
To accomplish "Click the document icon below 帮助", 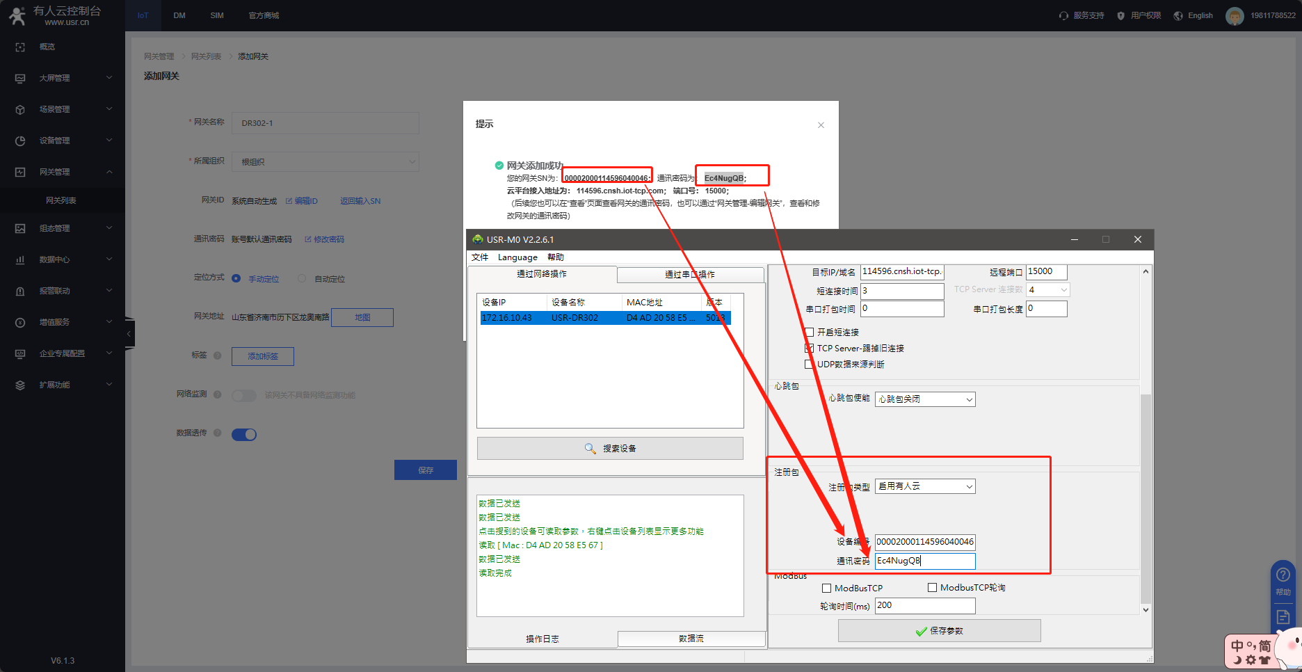I will tap(1283, 617).
